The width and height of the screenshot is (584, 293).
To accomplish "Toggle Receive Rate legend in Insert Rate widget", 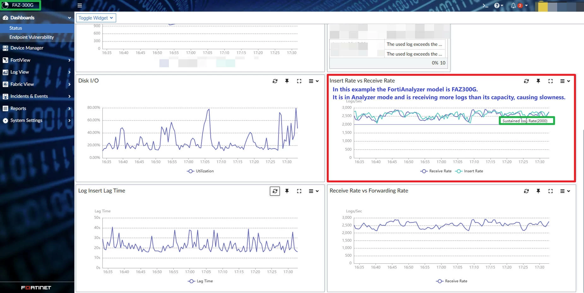I will [x=436, y=171].
